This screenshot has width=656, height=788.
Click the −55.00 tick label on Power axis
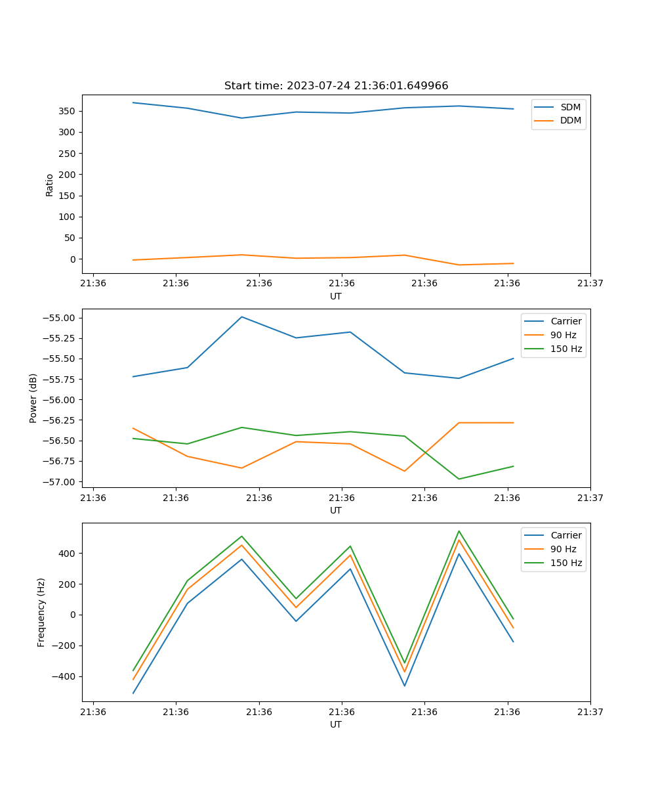60,318
